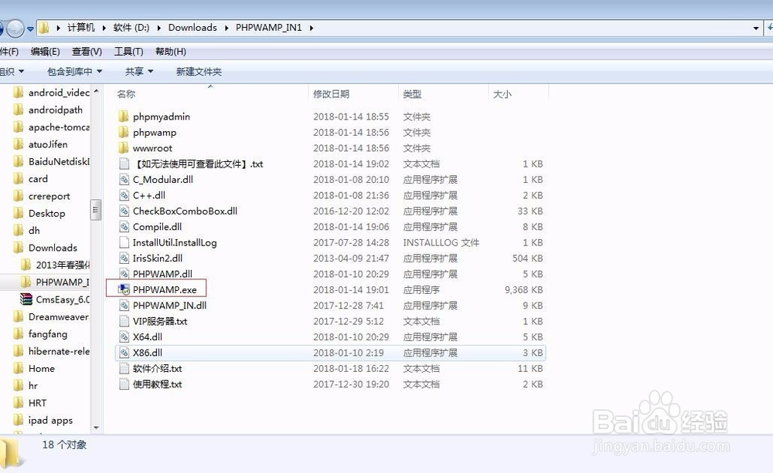Navigate to 软件 (D:) in address bar
Viewport: 773px width, 473px height.
131,28
